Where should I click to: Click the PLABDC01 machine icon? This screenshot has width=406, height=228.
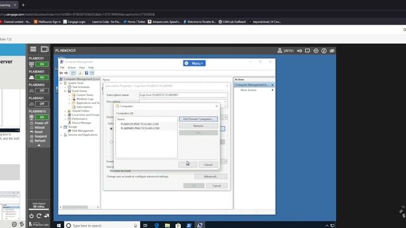31,64
